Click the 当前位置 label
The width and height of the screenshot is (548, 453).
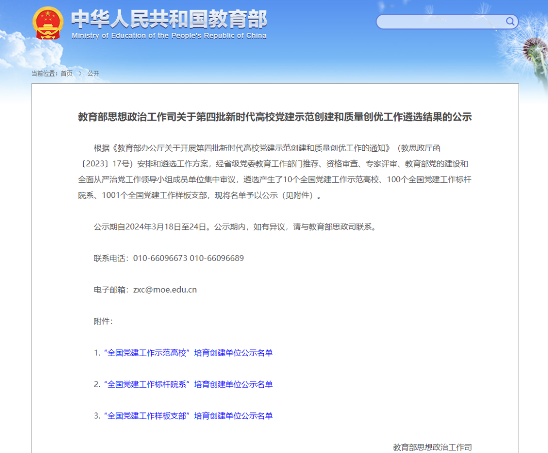[x=45, y=74]
